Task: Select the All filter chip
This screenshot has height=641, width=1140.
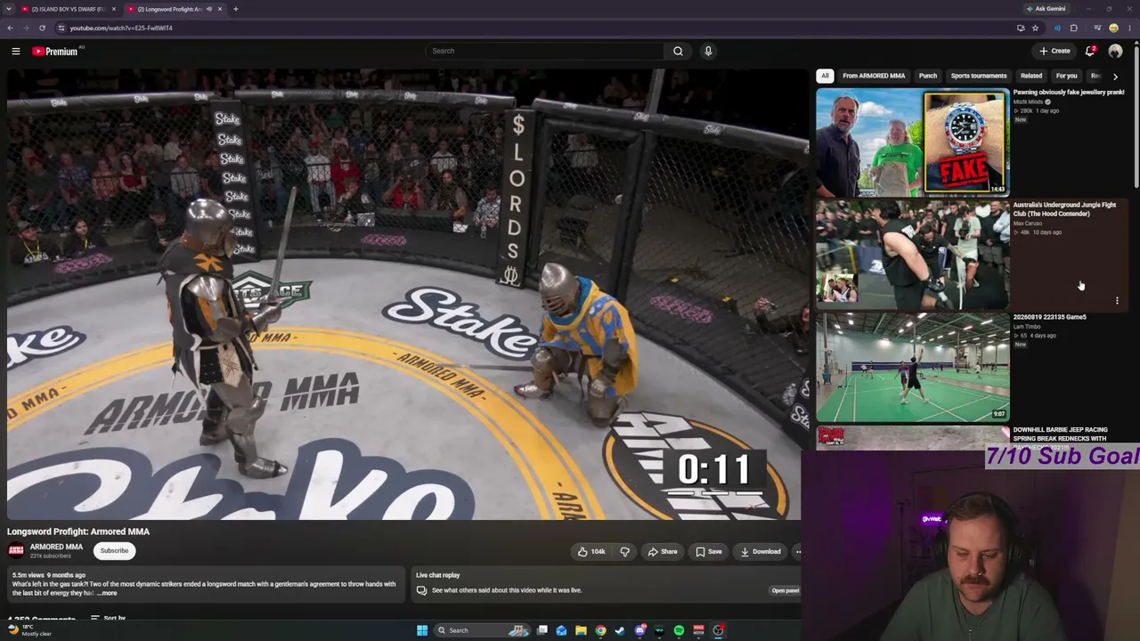Action: coord(825,76)
